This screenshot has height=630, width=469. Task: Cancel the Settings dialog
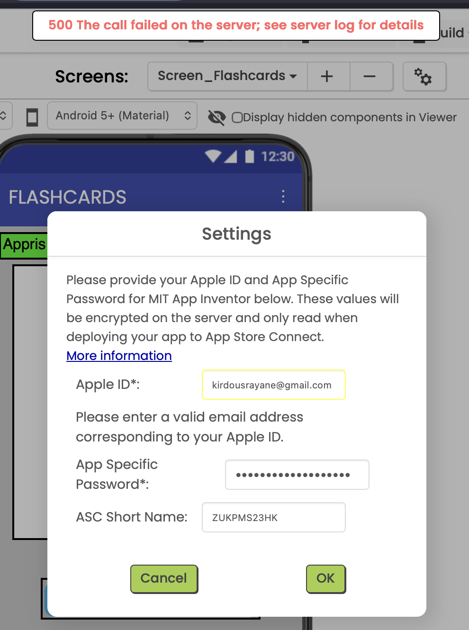[164, 579]
